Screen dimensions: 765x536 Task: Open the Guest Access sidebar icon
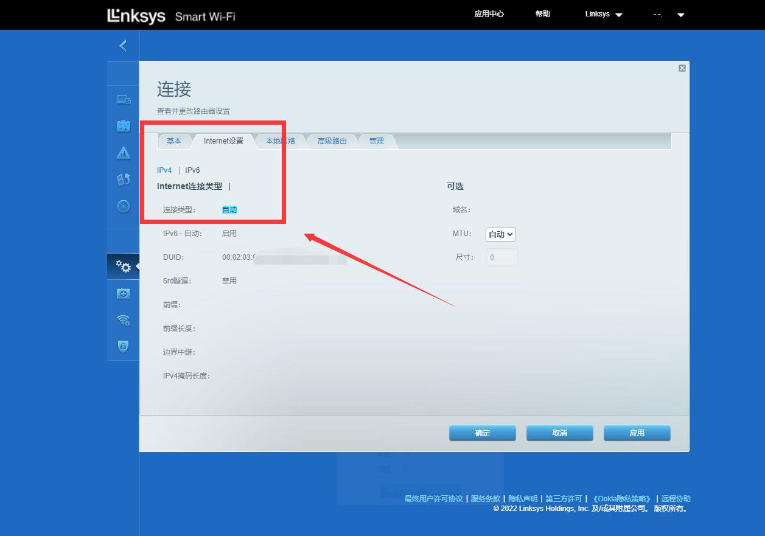123,126
